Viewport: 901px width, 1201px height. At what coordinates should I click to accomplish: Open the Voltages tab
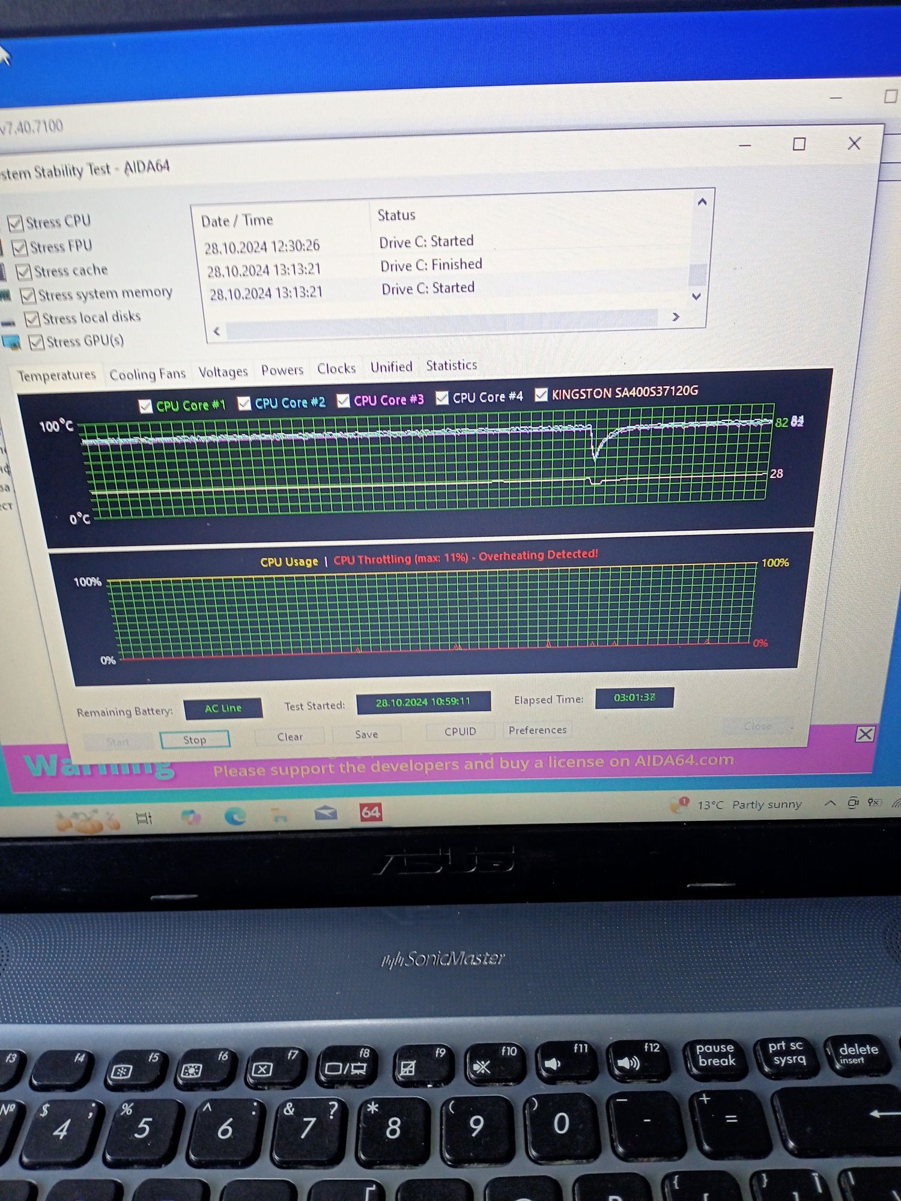(223, 372)
